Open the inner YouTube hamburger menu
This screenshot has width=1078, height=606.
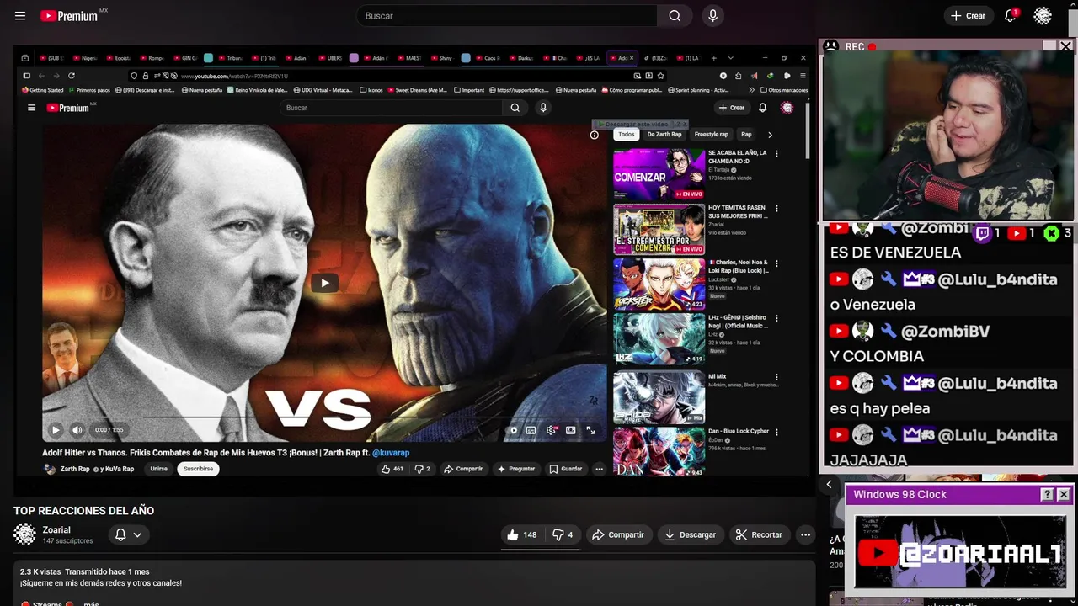(31, 108)
